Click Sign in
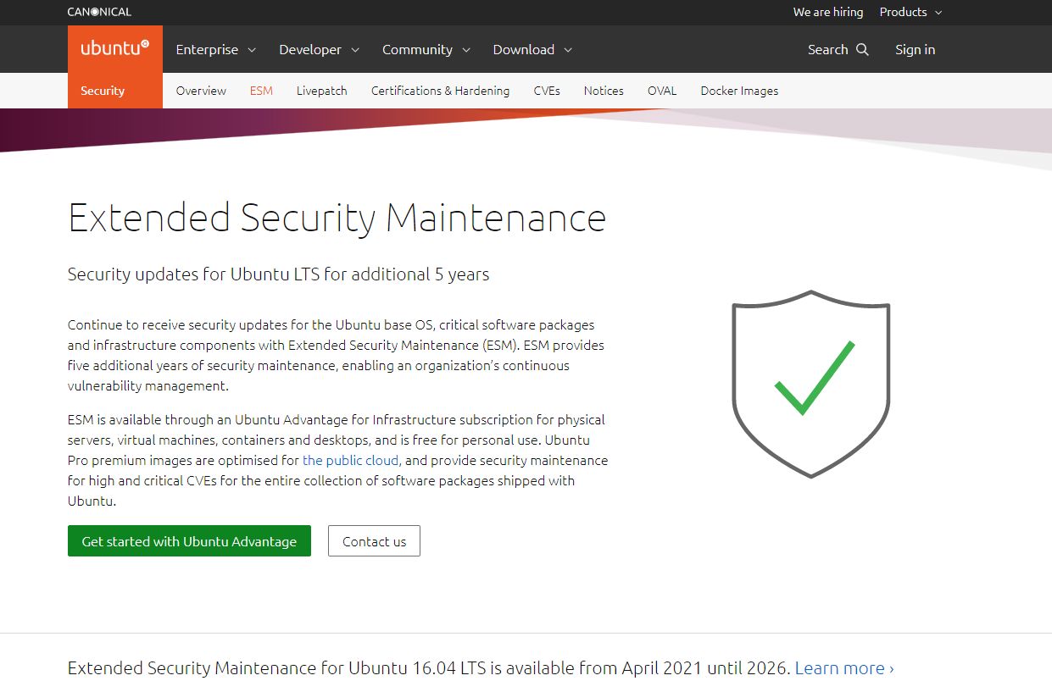Screen dimensions: 1052x692 coord(915,49)
